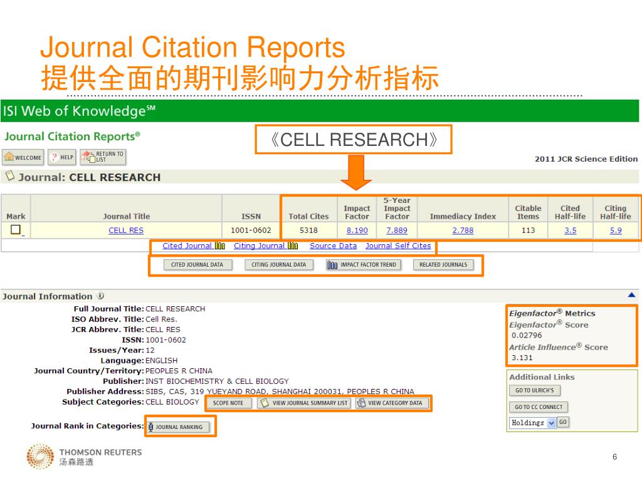642x481 pixels.
Task: Open the Immediacy Index value 2.788
Action: pyautogui.click(x=463, y=230)
